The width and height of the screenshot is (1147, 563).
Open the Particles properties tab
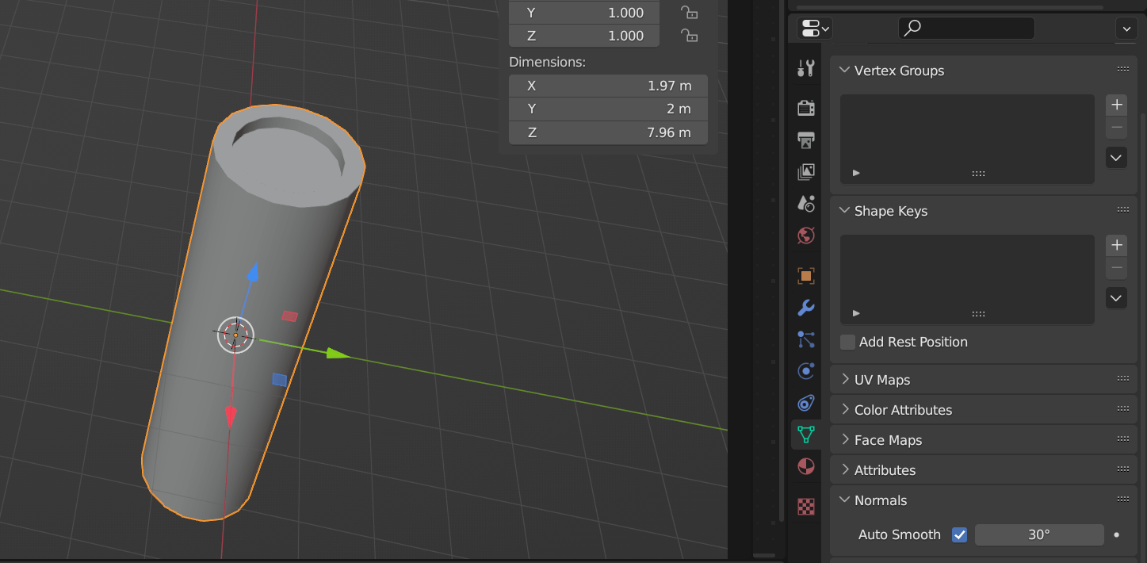[x=806, y=339]
